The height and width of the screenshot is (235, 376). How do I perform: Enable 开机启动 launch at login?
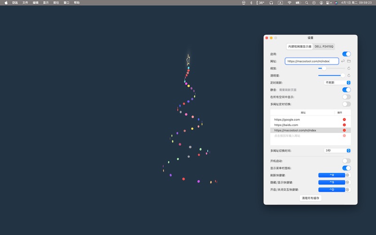[x=346, y=161]
